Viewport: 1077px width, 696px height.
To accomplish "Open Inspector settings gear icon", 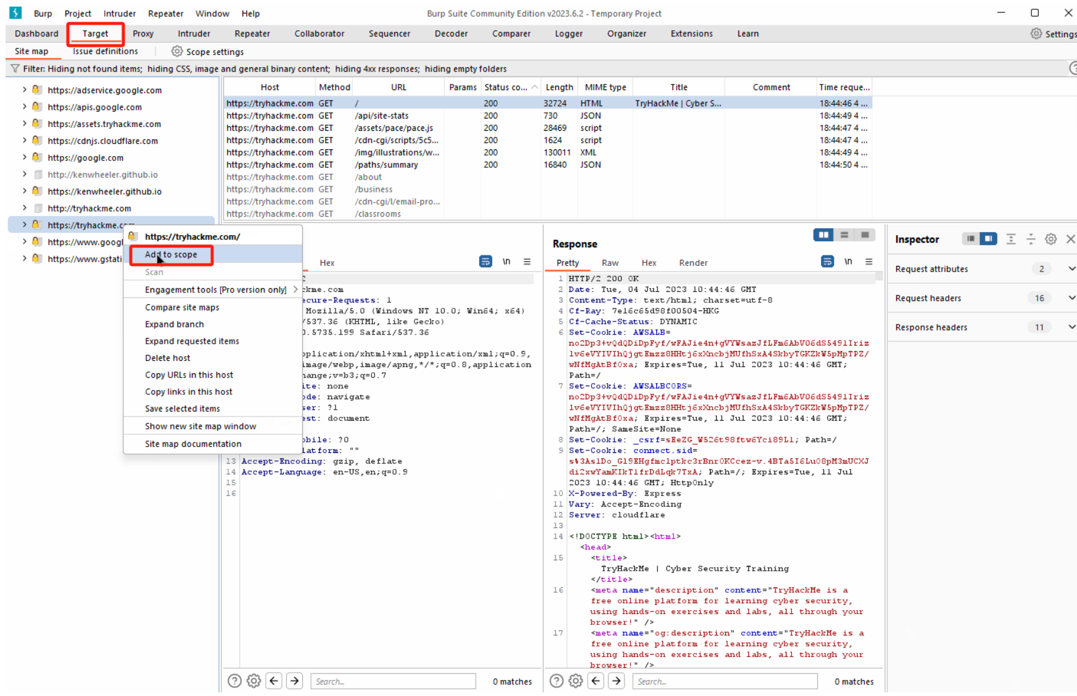I will click(1050, 239).
